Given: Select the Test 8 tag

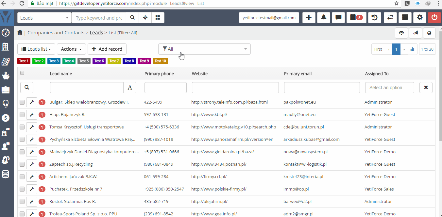Looking at the screenshot, I should tap(129, 61).
